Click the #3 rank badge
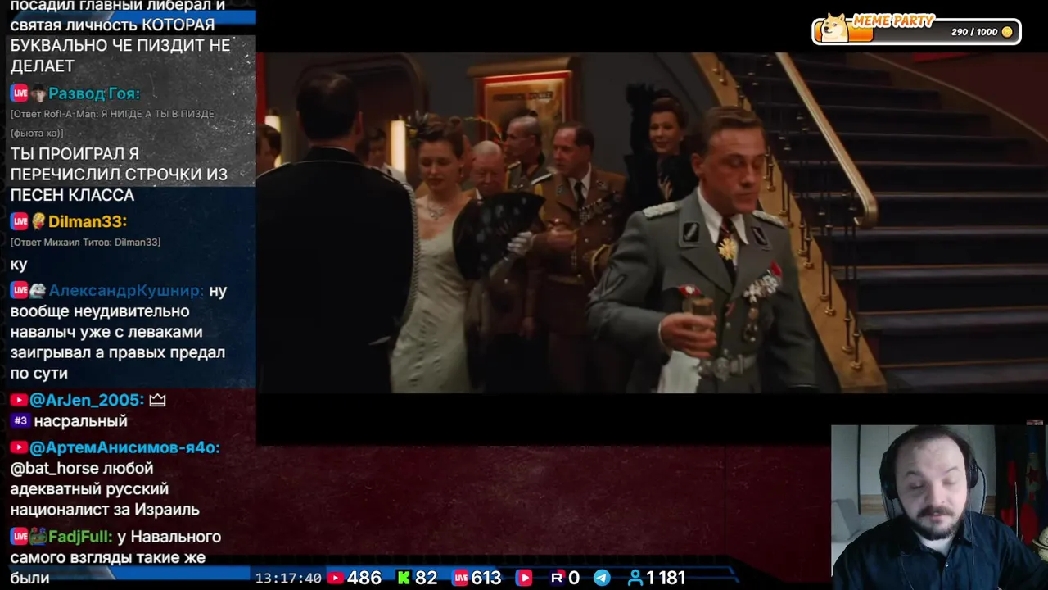The image size is (1048, 590). tap(20, 421)
